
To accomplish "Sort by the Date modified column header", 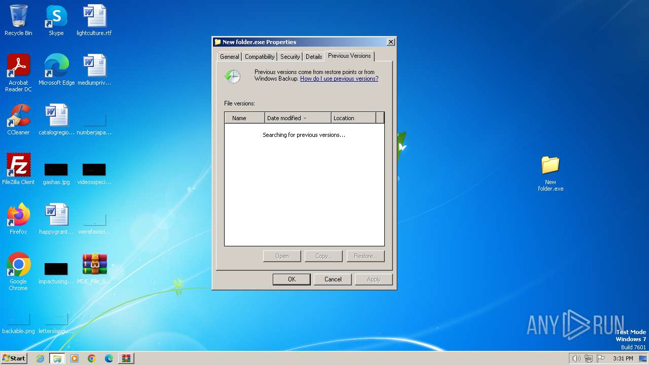I will pos(298,118).
